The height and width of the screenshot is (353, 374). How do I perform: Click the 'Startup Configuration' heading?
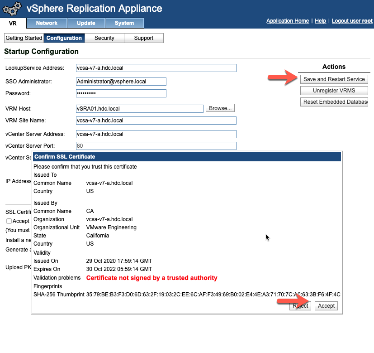(41, 51)
